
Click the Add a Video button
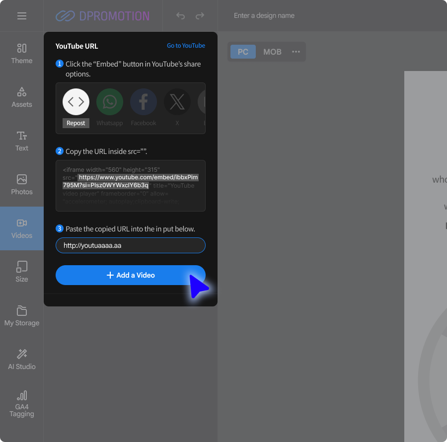(131, 275)
